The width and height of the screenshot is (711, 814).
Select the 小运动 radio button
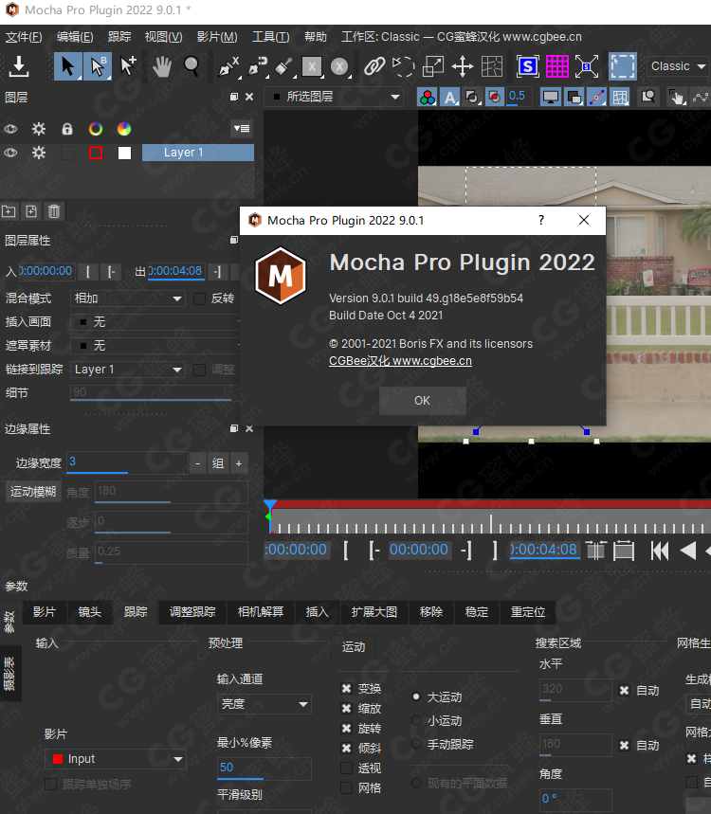(416, 720)
